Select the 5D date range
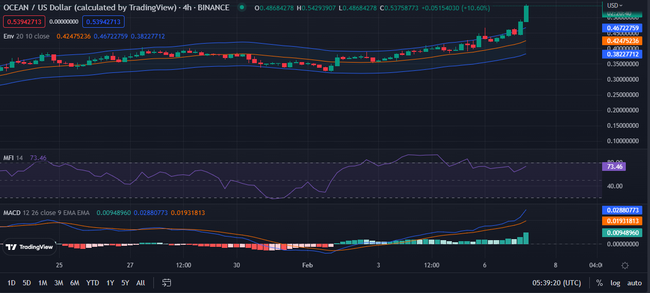Screen dimensions: 650x293 tap(27, 283)
